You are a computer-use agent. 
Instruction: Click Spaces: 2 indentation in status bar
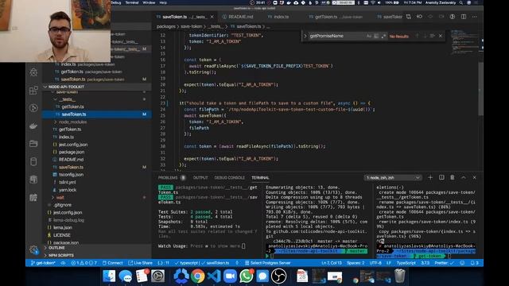(x=356, y=263)
